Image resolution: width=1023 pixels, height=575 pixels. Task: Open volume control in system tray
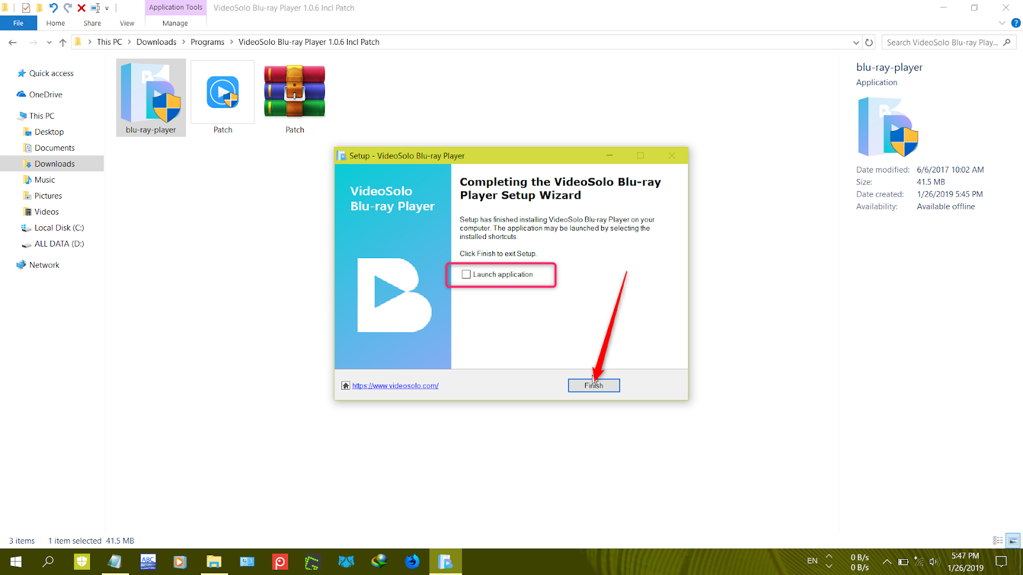934,562
